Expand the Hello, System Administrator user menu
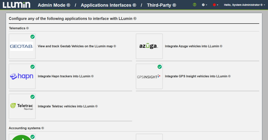The width and height of the screenshot is (268, 140). (244, 5)
